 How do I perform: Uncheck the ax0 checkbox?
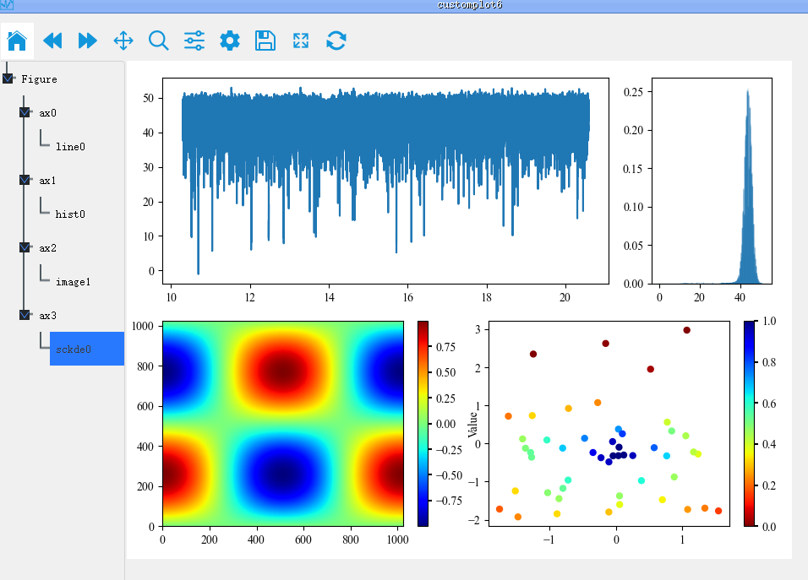pyautogui.click(x=25, y=112)
